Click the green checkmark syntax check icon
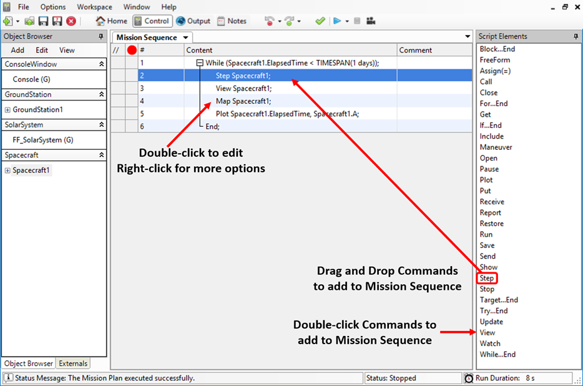 coord(320,21)
